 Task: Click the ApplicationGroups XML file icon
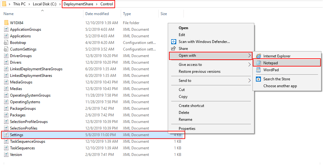pos(6,29)
